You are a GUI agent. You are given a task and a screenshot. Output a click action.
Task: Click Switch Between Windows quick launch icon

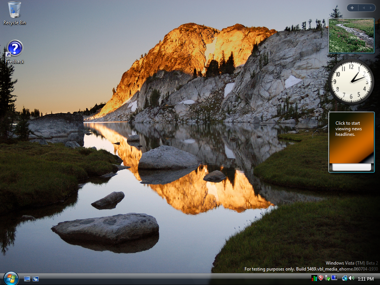coord(36,279)
